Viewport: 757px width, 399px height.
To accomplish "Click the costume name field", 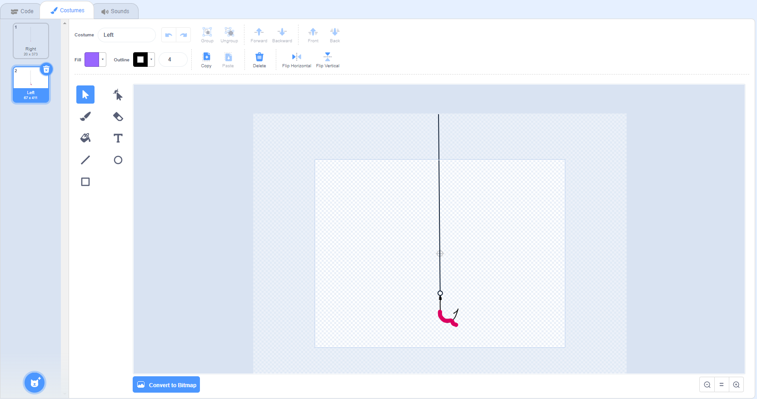I will click(127, 35).
